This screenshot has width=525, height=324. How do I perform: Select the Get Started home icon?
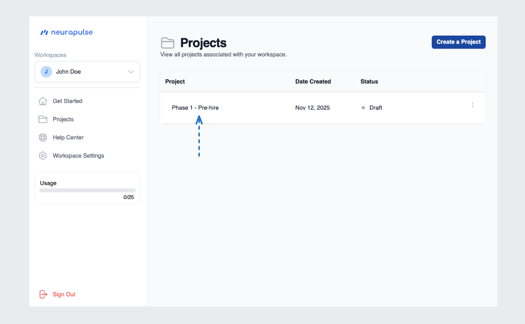tap(43, 101)
